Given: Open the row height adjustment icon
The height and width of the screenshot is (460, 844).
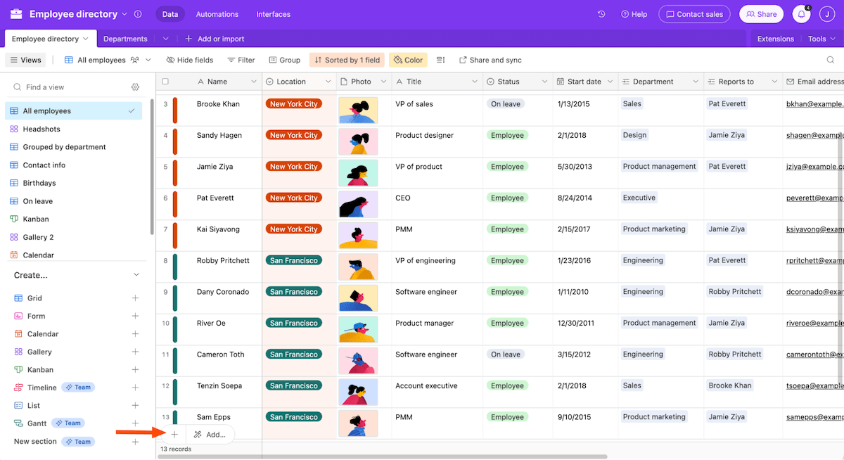Looking at the screenshot, I should coord(440,60).
